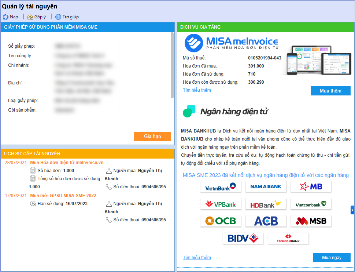This screenshot has width=355, height=272.
Task: Select the VietinBank logo
Action: [220, 186]
